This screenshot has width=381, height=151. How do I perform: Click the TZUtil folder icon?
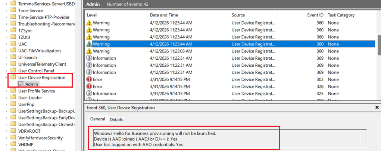click(13, 37)
